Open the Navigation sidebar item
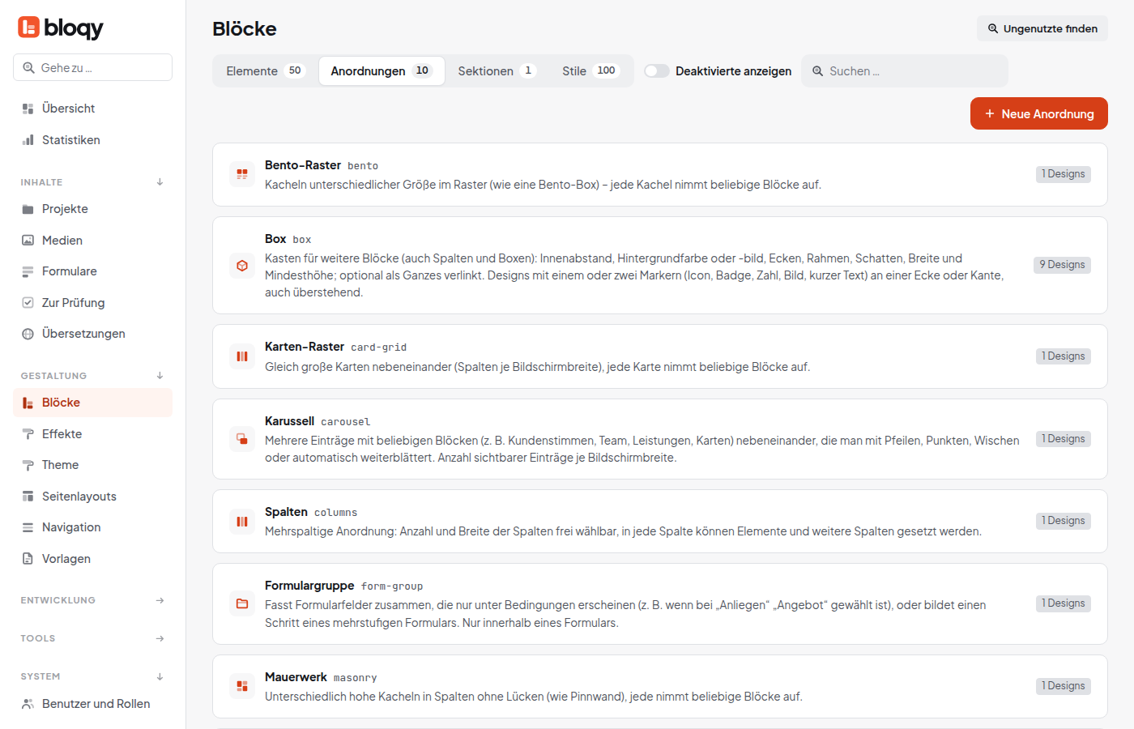The width and height of the screenshot is (1134, 729). click(92, 527)
